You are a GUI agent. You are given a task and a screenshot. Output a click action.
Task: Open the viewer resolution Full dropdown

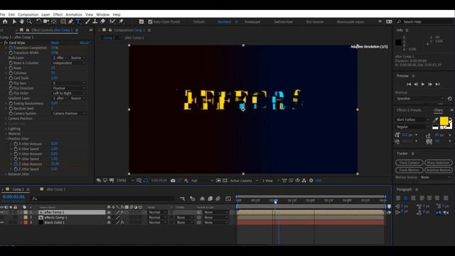(202, 181)
